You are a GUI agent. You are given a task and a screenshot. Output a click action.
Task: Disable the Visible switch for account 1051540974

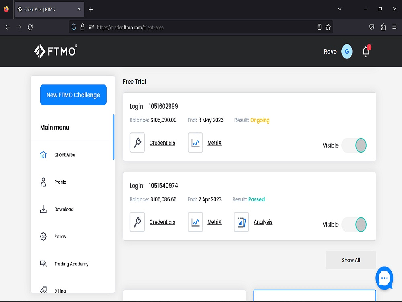tap(354, 225)
